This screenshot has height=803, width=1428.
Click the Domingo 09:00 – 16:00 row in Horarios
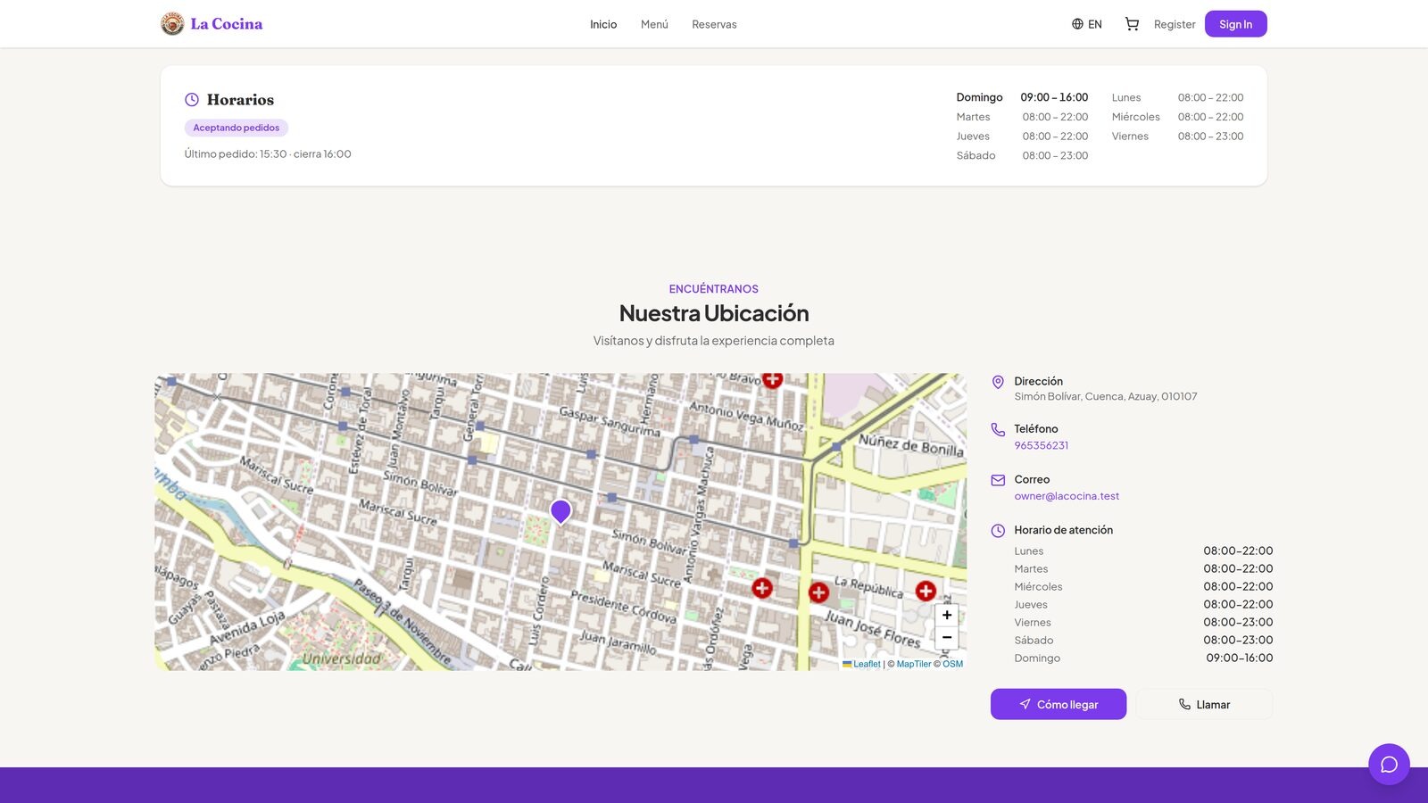(x=1022, y=97)
